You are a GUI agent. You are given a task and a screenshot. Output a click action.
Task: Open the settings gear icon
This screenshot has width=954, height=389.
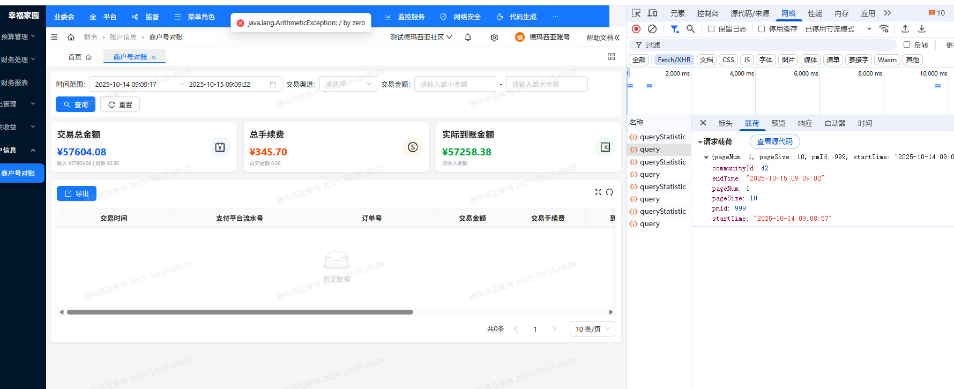pyautogui.click(x=494, y=38)
